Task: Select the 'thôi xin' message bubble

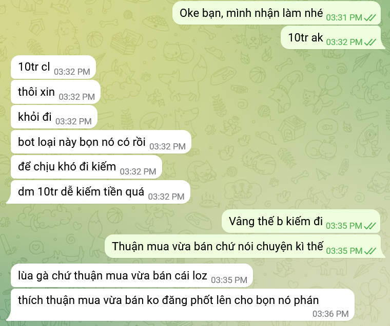Action: point(56,92)
